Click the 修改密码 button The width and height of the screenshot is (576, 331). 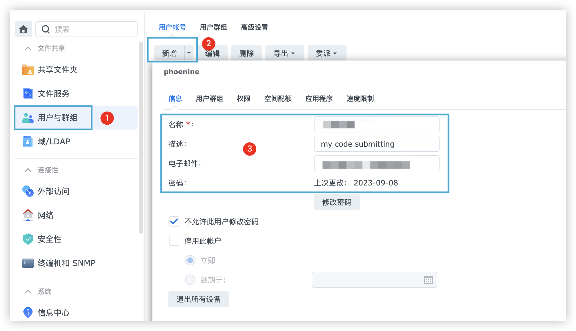tap(337, 202)
